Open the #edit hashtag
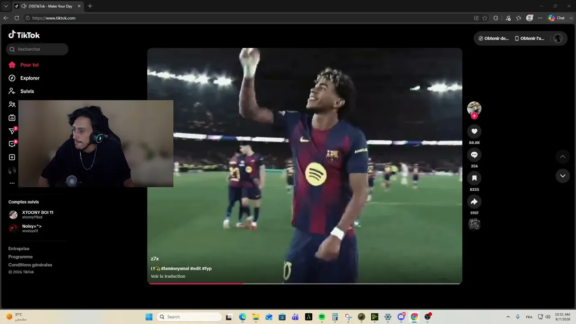This screenshot has width=576, height=324. (x=195, y=268)
